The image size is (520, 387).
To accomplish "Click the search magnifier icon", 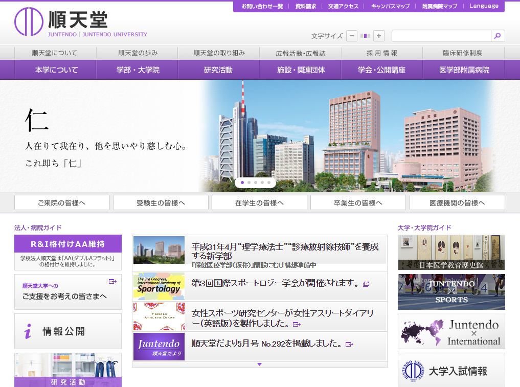I will coord(498,36).
